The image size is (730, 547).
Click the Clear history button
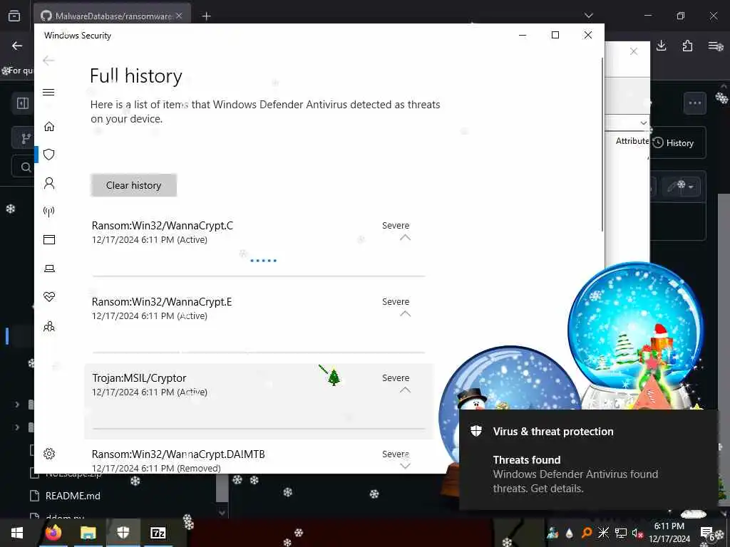click(133, 185)
